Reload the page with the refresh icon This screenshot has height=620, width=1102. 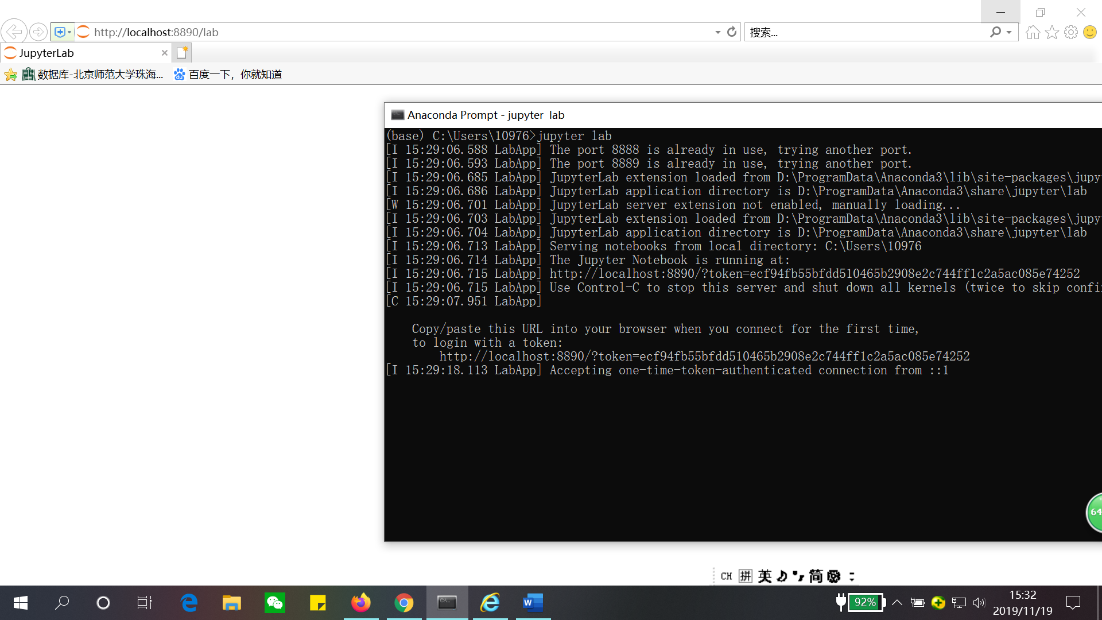point(731,32)
